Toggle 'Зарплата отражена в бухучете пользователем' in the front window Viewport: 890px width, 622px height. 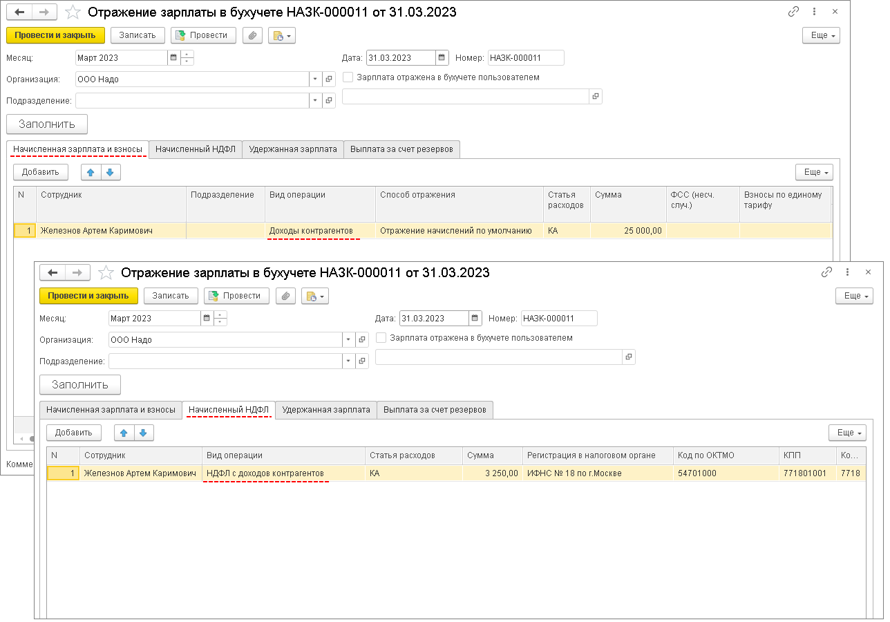coord(381,338)
